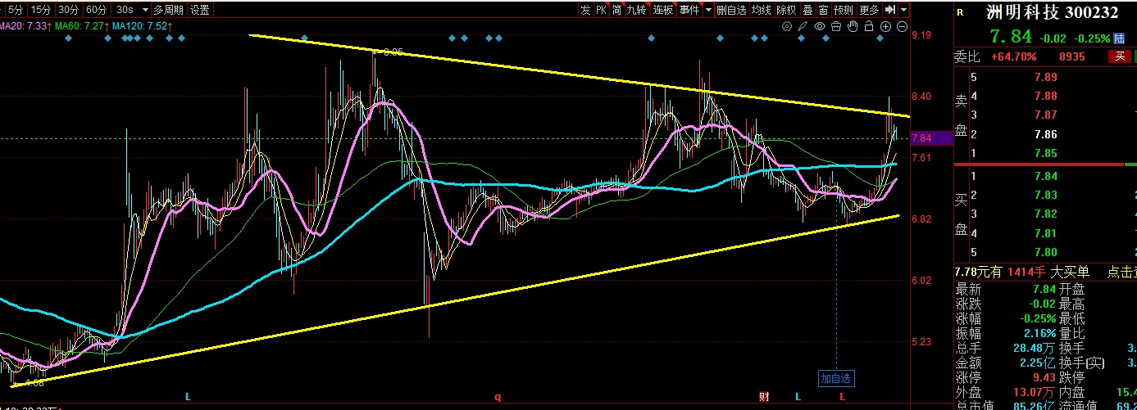
Task: Click the red q marker on timeline
Action: coord(497,397)
